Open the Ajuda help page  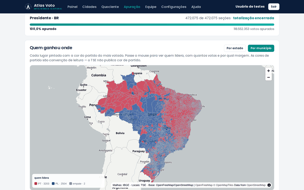(196, 7)
